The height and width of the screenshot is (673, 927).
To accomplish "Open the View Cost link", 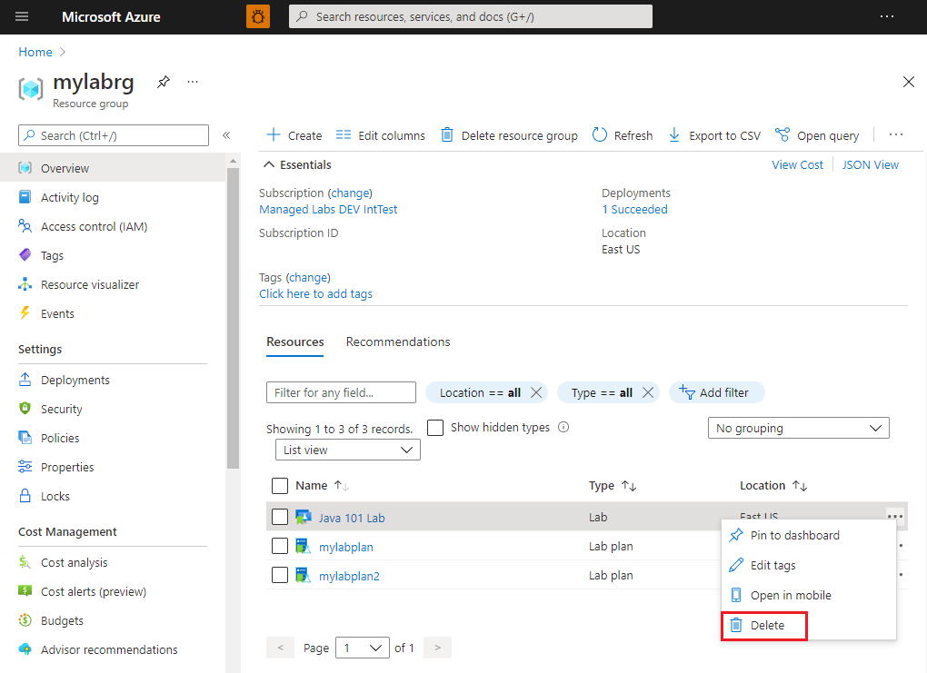I will pos(798,165).
